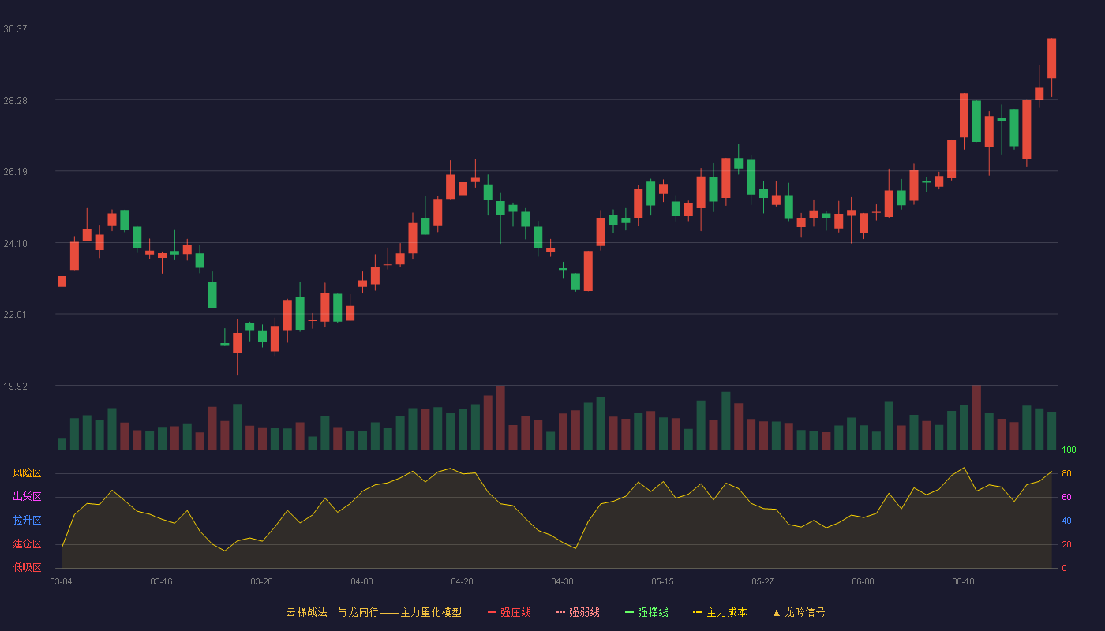The height and width of the screenshot is (631, 1105).
Task: Click the 30.37 price axis label
Action: click(x=15, y=29)
